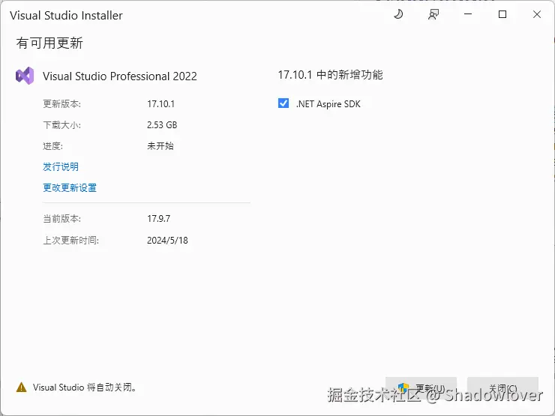Image resolution: width=555 pixels, height=416 pixels.
Task: Click the .NET Aspire SDK label
Action: click(x=328, y=104)
